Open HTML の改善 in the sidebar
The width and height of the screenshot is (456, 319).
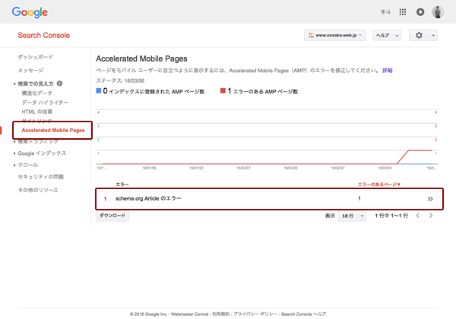click(37, 112)
